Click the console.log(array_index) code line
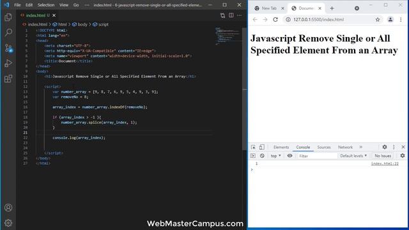 point(79,138)
